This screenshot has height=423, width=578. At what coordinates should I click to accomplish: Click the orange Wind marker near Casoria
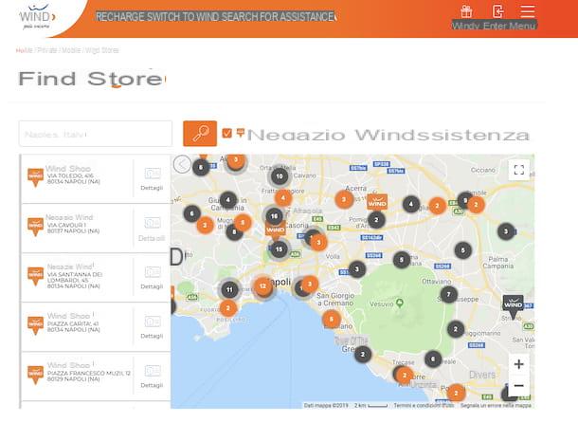pyautogui.click(x=276, y=230)
